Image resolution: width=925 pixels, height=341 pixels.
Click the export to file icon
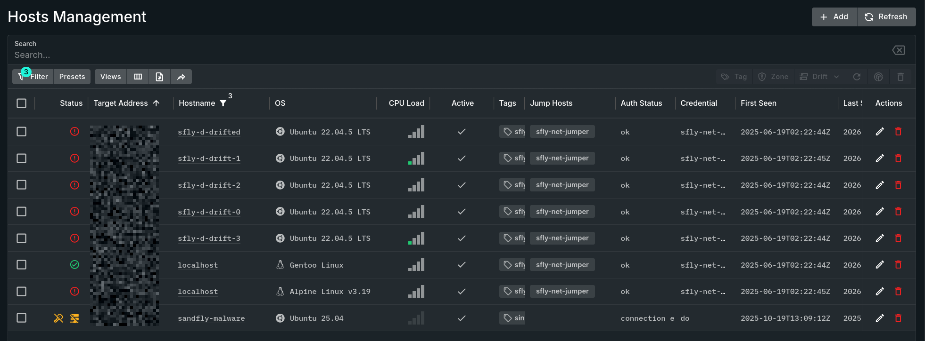159,77
